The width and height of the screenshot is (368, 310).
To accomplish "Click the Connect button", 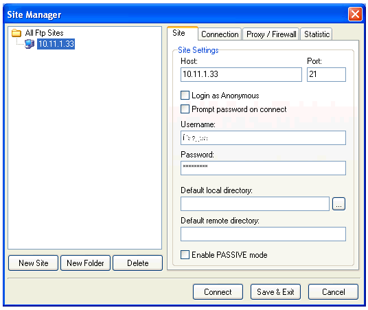I will [x=218, y=292].
